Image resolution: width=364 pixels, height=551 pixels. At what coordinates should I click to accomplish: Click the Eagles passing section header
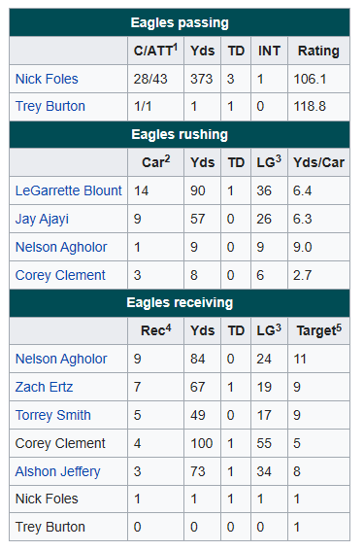180,22
